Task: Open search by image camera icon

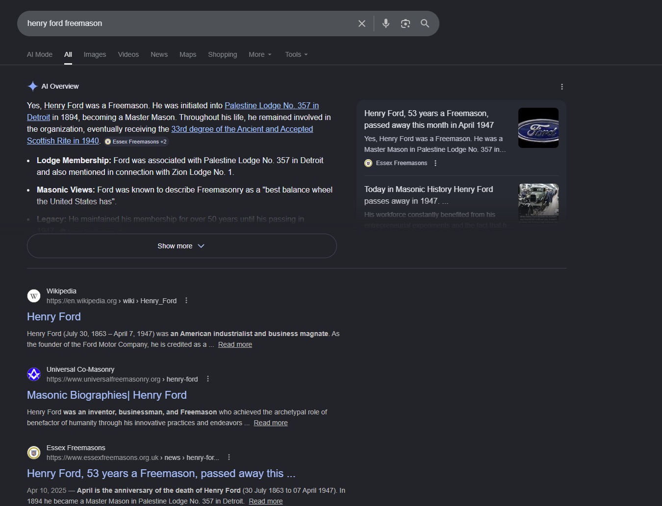Action: [x=406, y=24]
